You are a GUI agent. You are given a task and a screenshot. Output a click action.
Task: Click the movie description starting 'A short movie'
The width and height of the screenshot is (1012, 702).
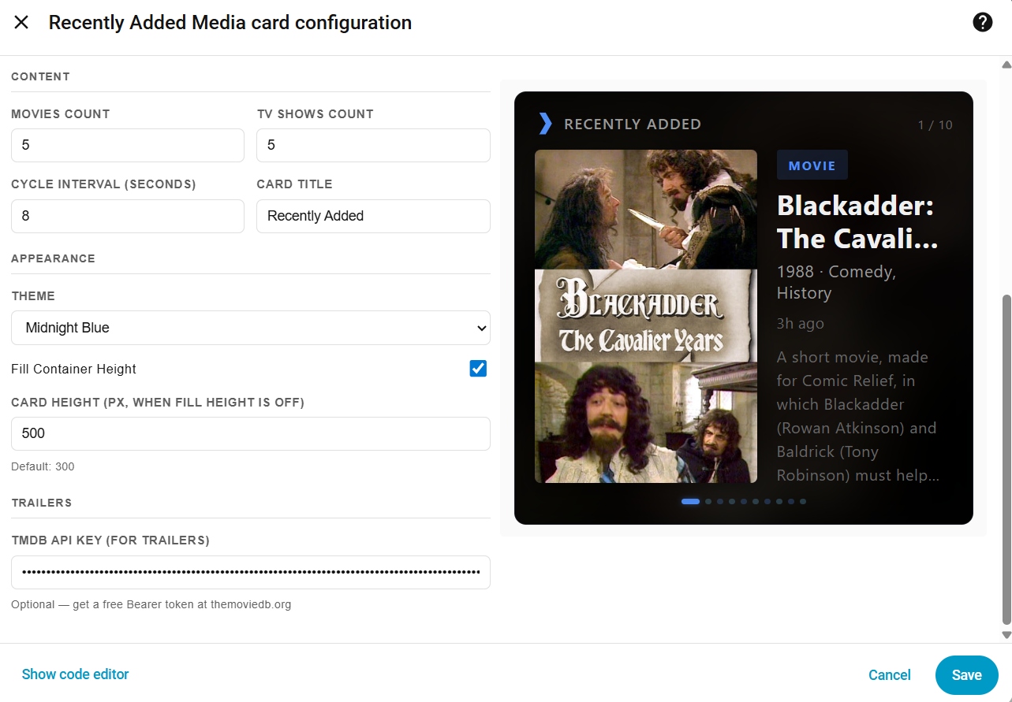click(x=858, y=416)
